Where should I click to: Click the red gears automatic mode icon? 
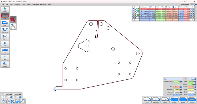click(x=13, y=19)
